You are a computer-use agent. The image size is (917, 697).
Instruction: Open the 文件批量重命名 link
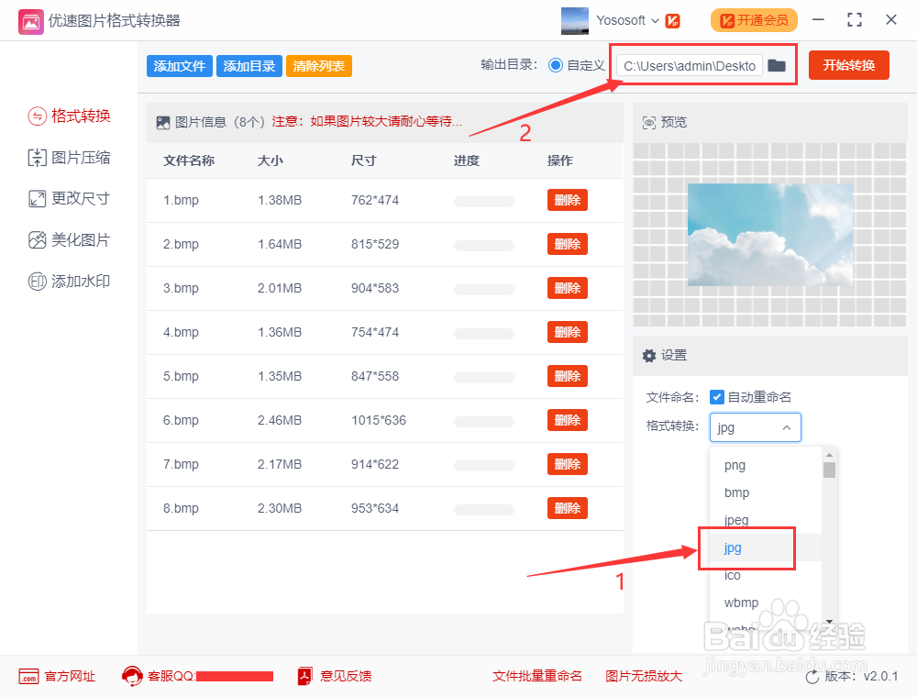click(536, 676)
